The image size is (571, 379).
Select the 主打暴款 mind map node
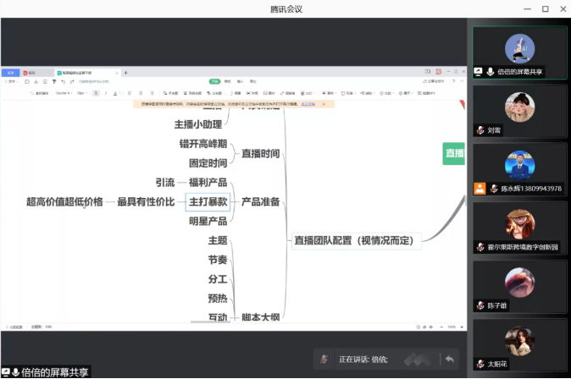(208, 202)
